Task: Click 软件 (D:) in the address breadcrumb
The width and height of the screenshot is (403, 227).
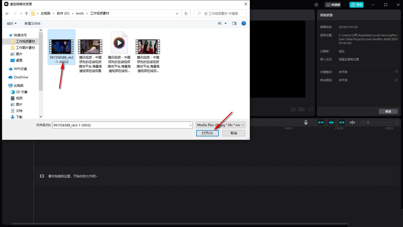Action: [x=63, y=13]
